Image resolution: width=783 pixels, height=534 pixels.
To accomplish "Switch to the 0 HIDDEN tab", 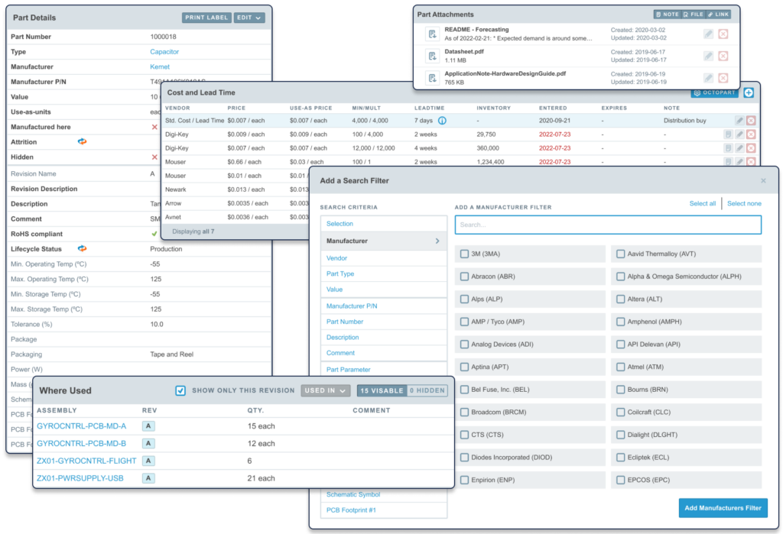I will (x=427, y=390).
